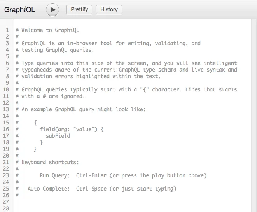Click line number 21 in the gutter
The image size is (257, 212).
tap(6, 162)
